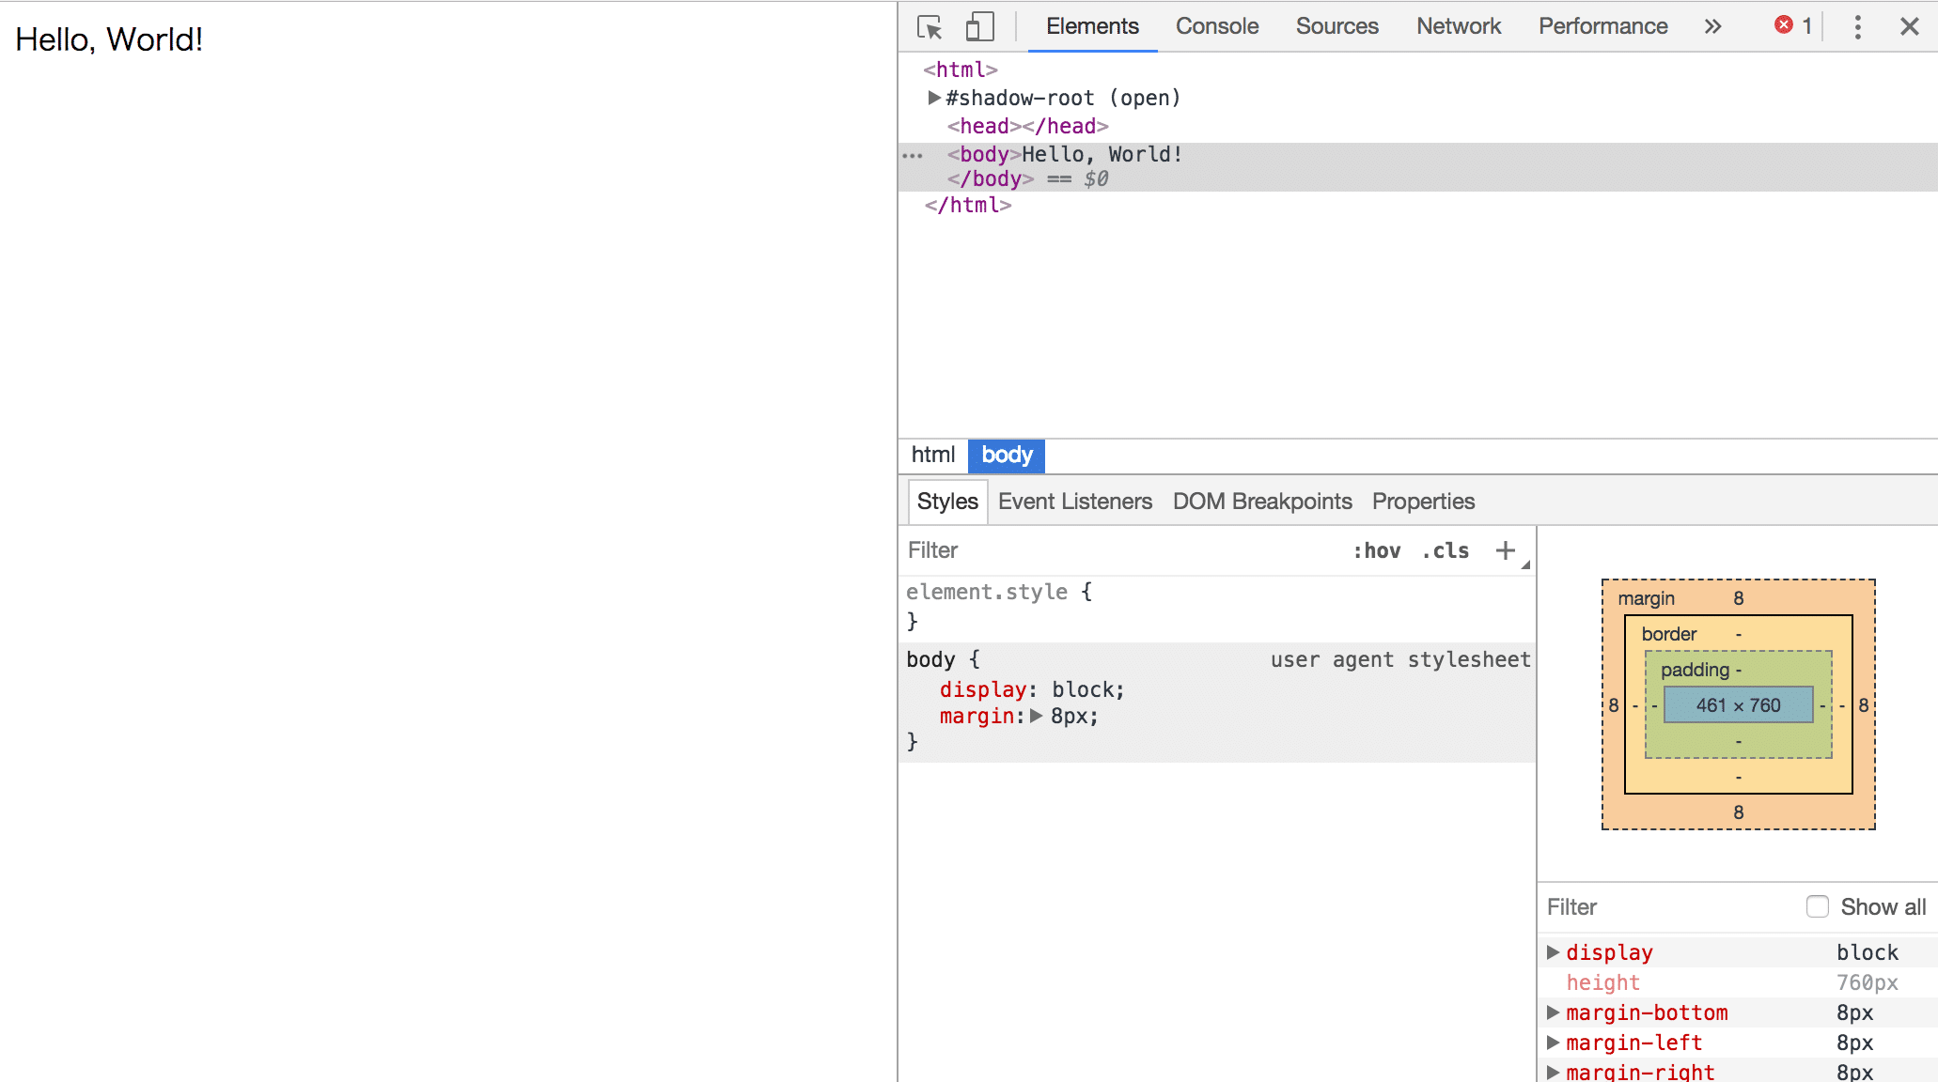This screenshot has height=1082, width=1938.
Task: Click the Hello, World! page text
Action: (109, 39)
